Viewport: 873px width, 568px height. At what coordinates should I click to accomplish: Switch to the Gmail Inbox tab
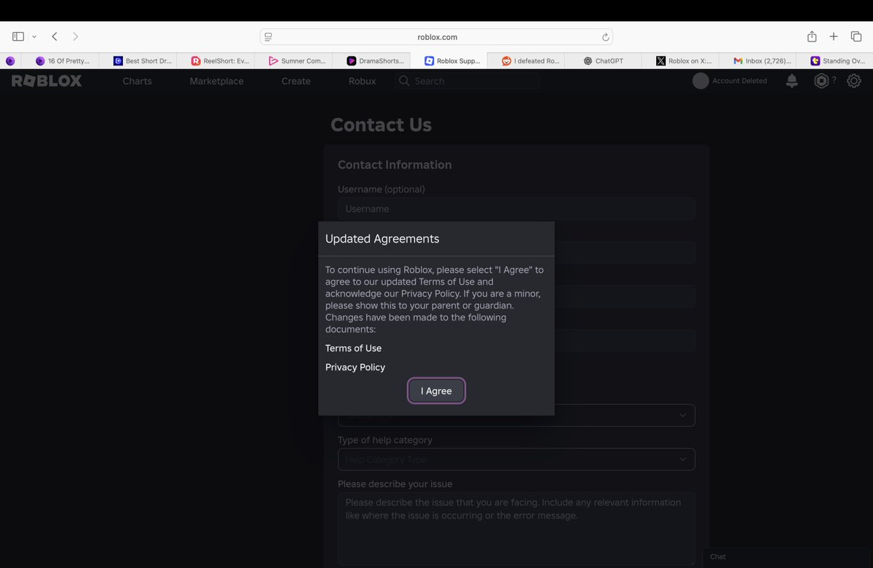[x=758, y=60]
